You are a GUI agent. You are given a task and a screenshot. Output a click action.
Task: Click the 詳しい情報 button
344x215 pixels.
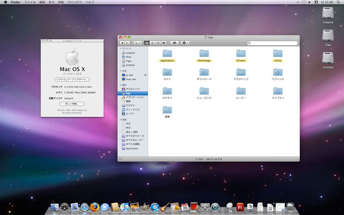point(71,104)
